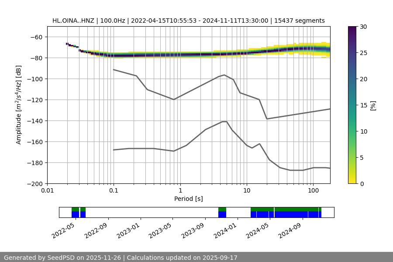Click the empty timeline gap around 2023-01

141,213
